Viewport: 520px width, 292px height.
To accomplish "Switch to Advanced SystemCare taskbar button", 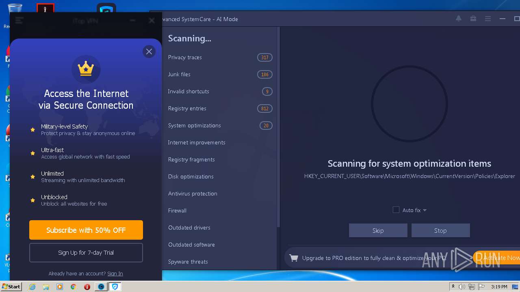I will [x=101, y=287].
